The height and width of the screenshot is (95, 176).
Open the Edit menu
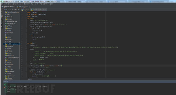(x=6, y=4)
